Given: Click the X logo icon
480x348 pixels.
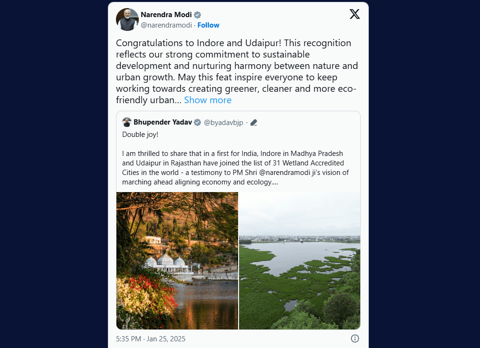Looking at the screenshot, I should (355, 14).
